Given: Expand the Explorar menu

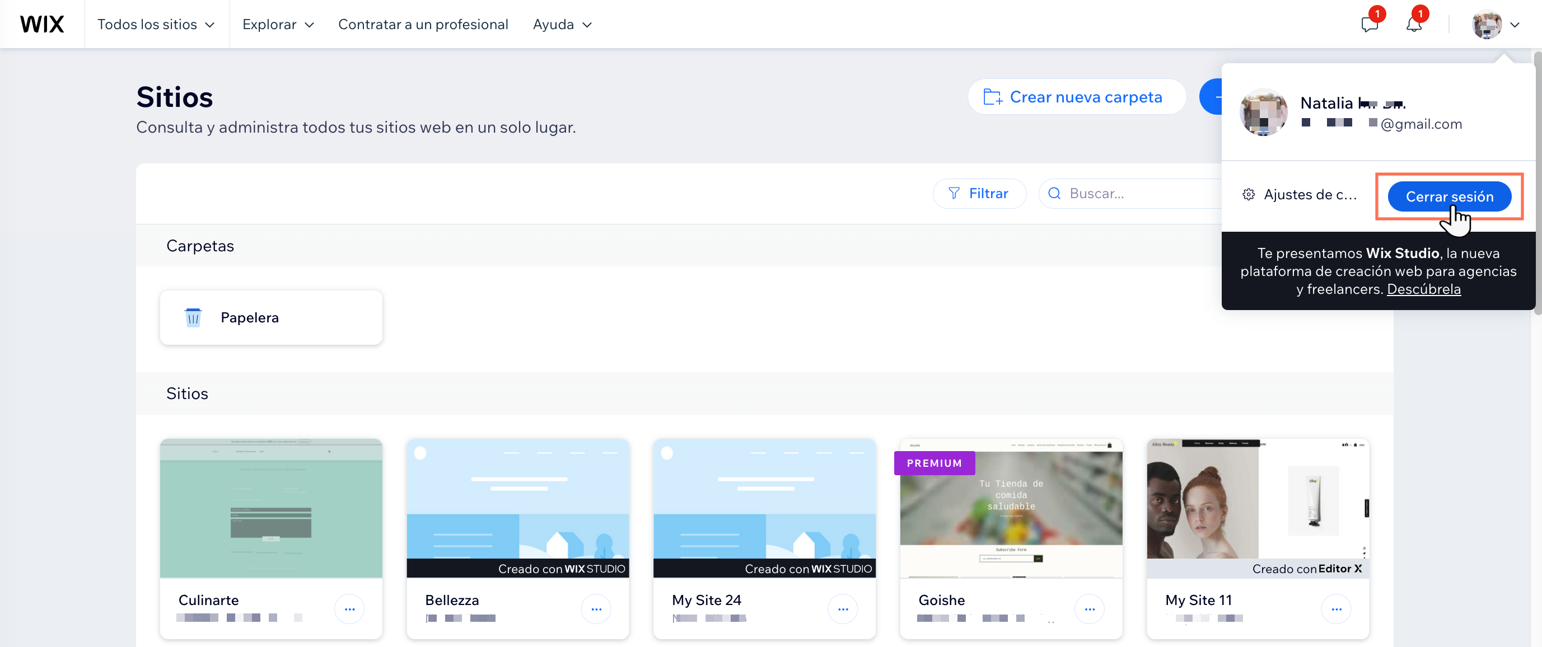Looking at the screenshot, I should click(278, 25).
